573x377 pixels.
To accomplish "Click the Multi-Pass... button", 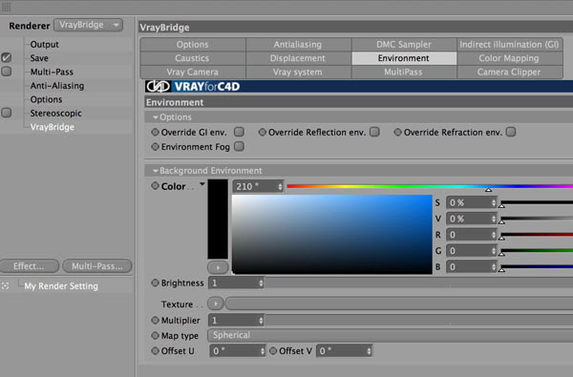I will click(97, 266).
